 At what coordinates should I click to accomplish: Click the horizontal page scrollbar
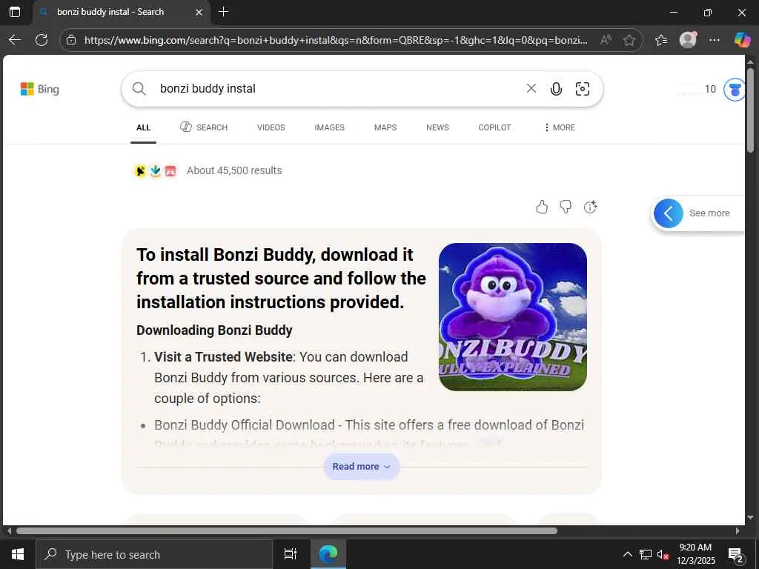pos(285,530)
